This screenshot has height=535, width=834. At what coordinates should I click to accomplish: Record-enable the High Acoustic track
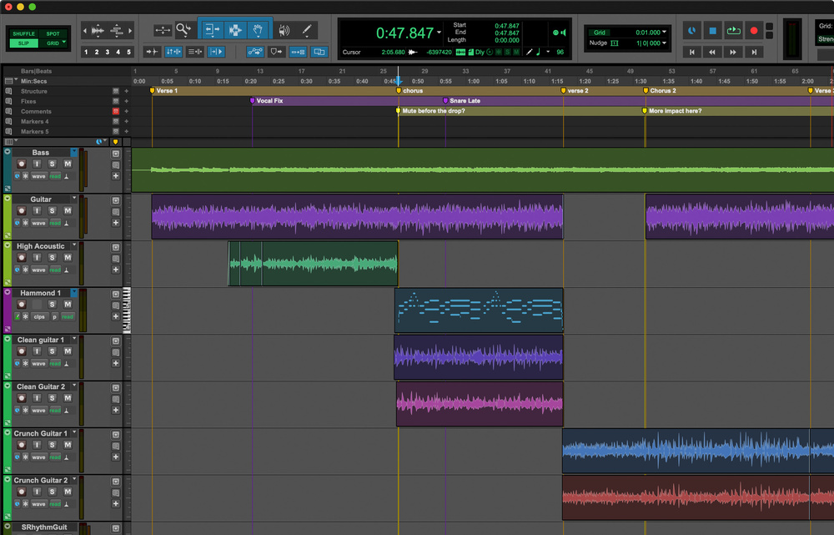click(x=21, y=258)
